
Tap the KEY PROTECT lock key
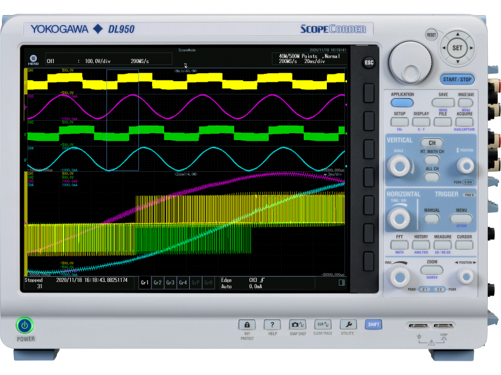click(247, 325)
